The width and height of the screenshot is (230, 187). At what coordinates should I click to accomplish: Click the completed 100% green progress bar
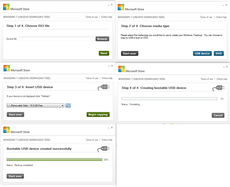[x=54, y=159]
